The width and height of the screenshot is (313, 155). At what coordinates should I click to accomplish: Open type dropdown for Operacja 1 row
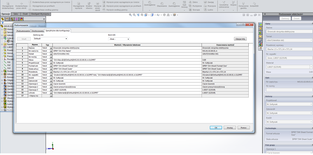51,84
